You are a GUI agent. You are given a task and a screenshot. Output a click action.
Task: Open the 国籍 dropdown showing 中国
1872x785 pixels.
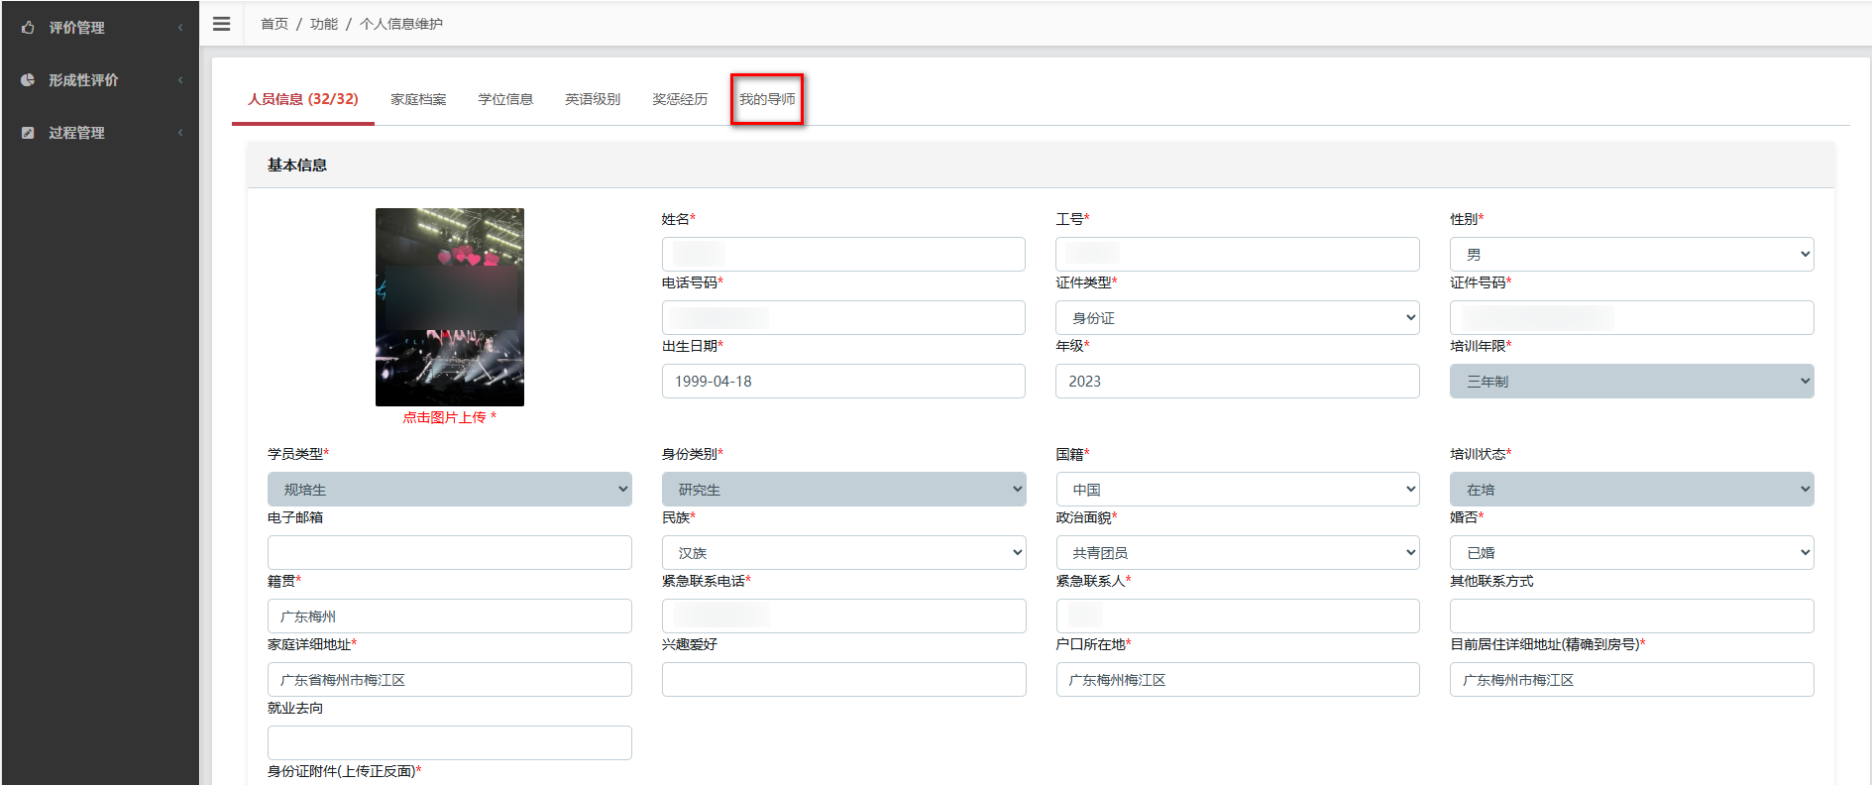click(1238, 489)
